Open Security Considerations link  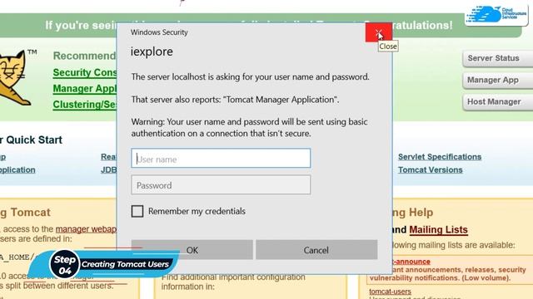pos(85,72)
